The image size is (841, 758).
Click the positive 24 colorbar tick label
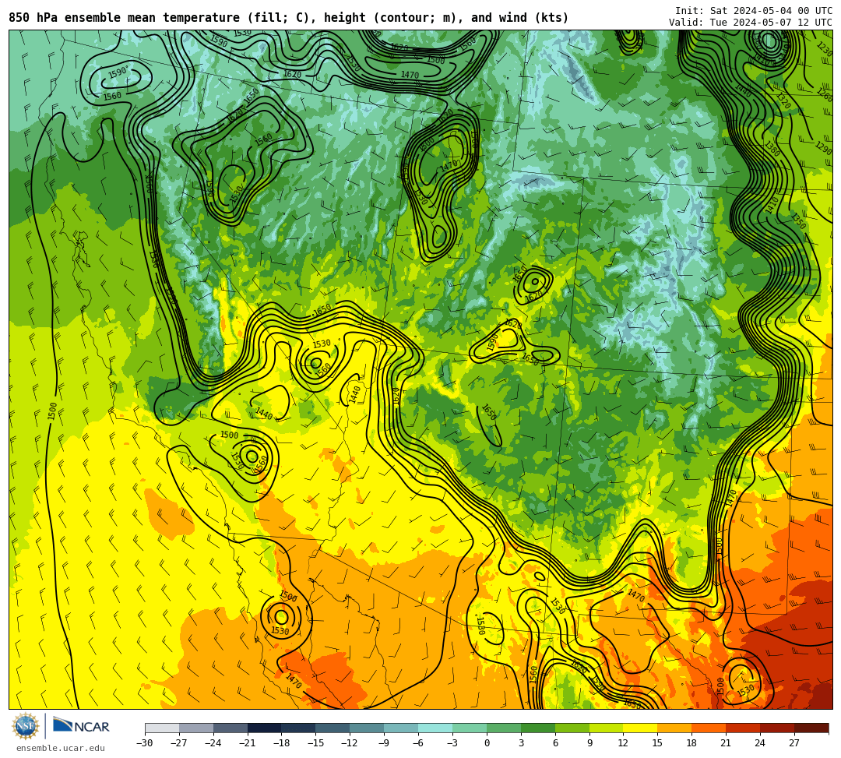point(760,743)
